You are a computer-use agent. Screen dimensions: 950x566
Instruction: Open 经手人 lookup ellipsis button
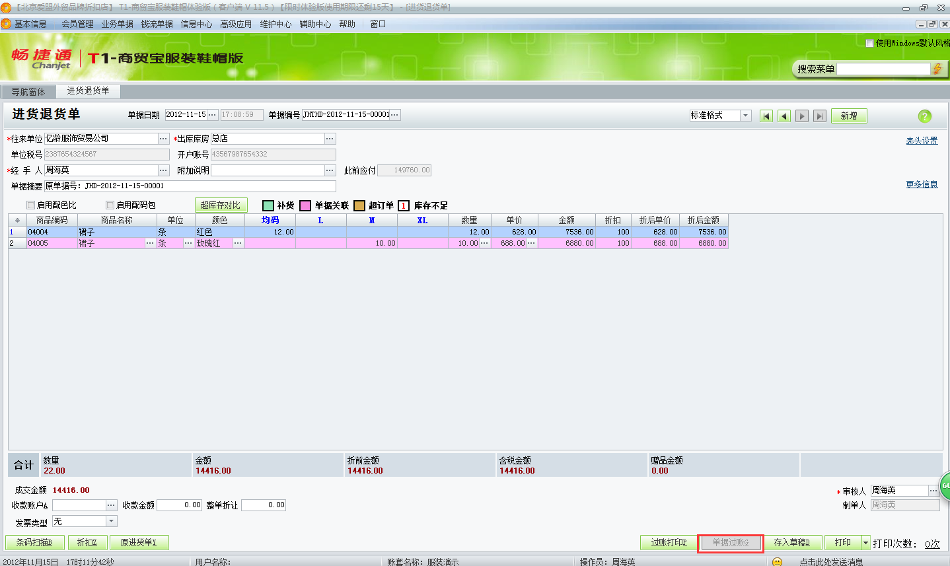click(163, 170)
